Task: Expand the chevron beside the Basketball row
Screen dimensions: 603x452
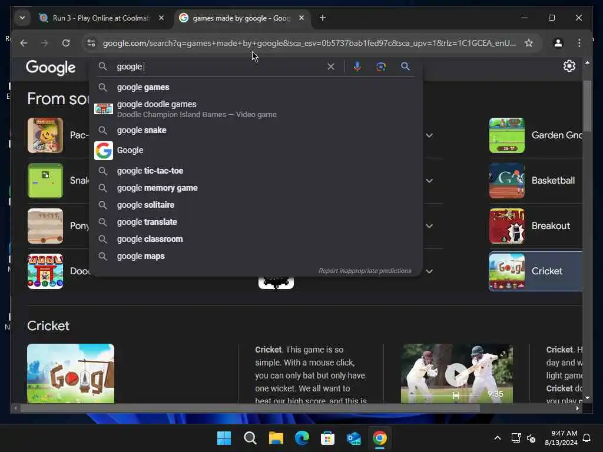Action: click(429, 181)
